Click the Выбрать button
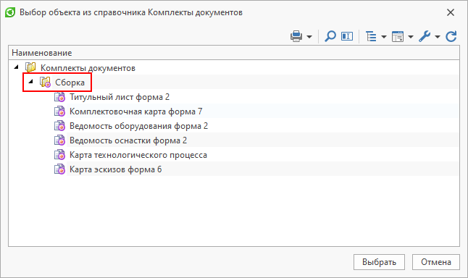This screenshot has height=278, width=468. (379, 262)
